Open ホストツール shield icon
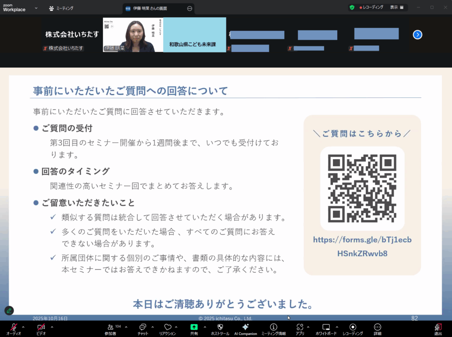 [220, 328]
